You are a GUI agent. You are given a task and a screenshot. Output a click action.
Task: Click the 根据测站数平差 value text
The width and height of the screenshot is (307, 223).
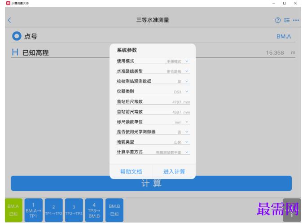click(168, 152)
